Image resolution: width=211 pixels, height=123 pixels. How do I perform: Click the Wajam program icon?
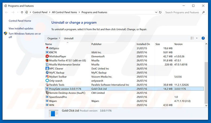click(x=47, y=101)
